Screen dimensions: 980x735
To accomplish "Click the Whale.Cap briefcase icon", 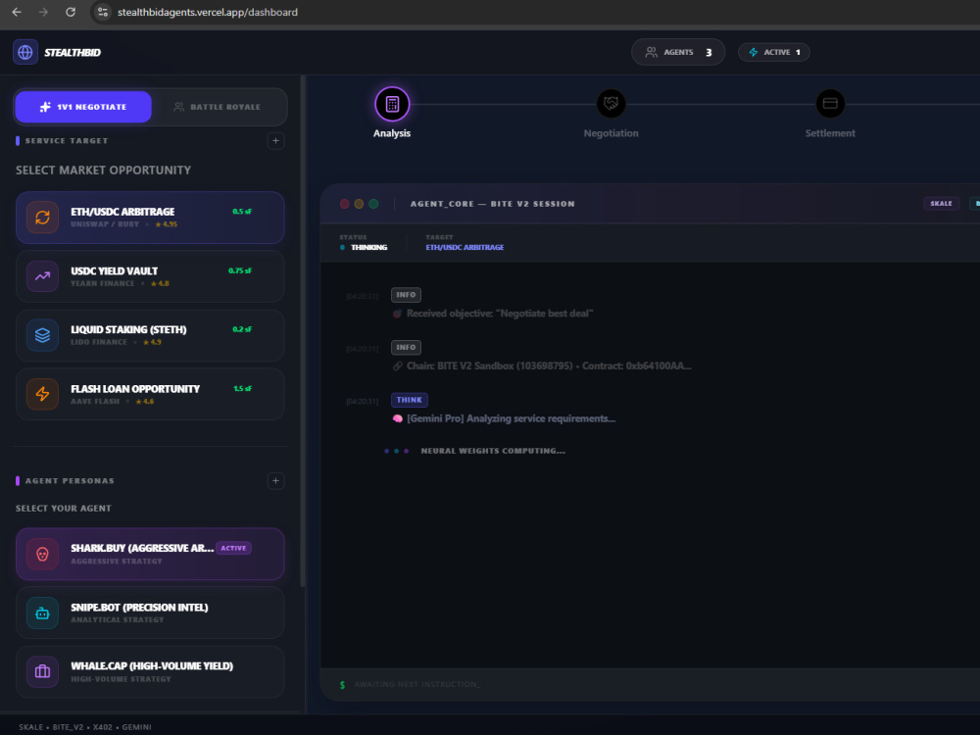I will click(x=42, y=672).
